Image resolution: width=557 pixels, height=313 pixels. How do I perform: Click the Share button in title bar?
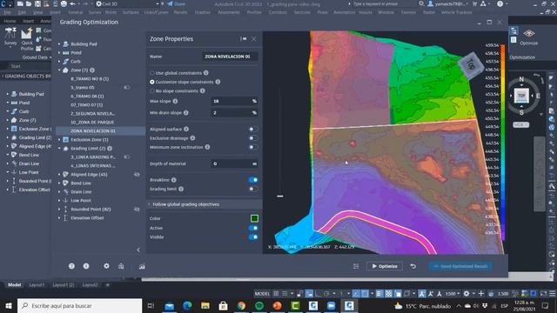[x=176, y=3]
